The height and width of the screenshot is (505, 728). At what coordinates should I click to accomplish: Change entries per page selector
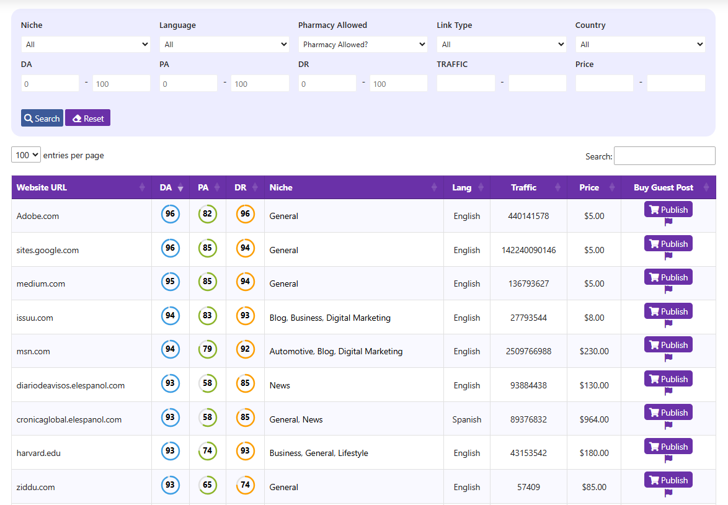tap(26, 155)
